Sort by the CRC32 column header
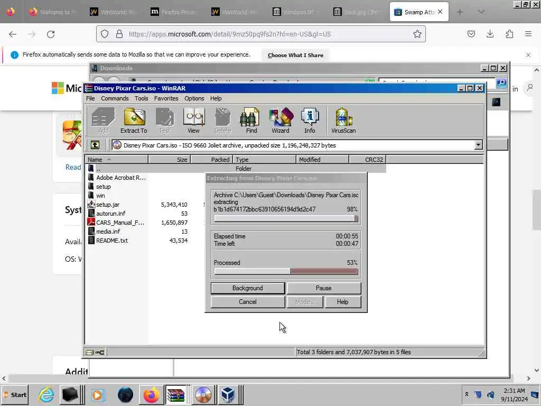Image resolution: width=541 pixels, height=406 pixels. (x=368, y=160)
